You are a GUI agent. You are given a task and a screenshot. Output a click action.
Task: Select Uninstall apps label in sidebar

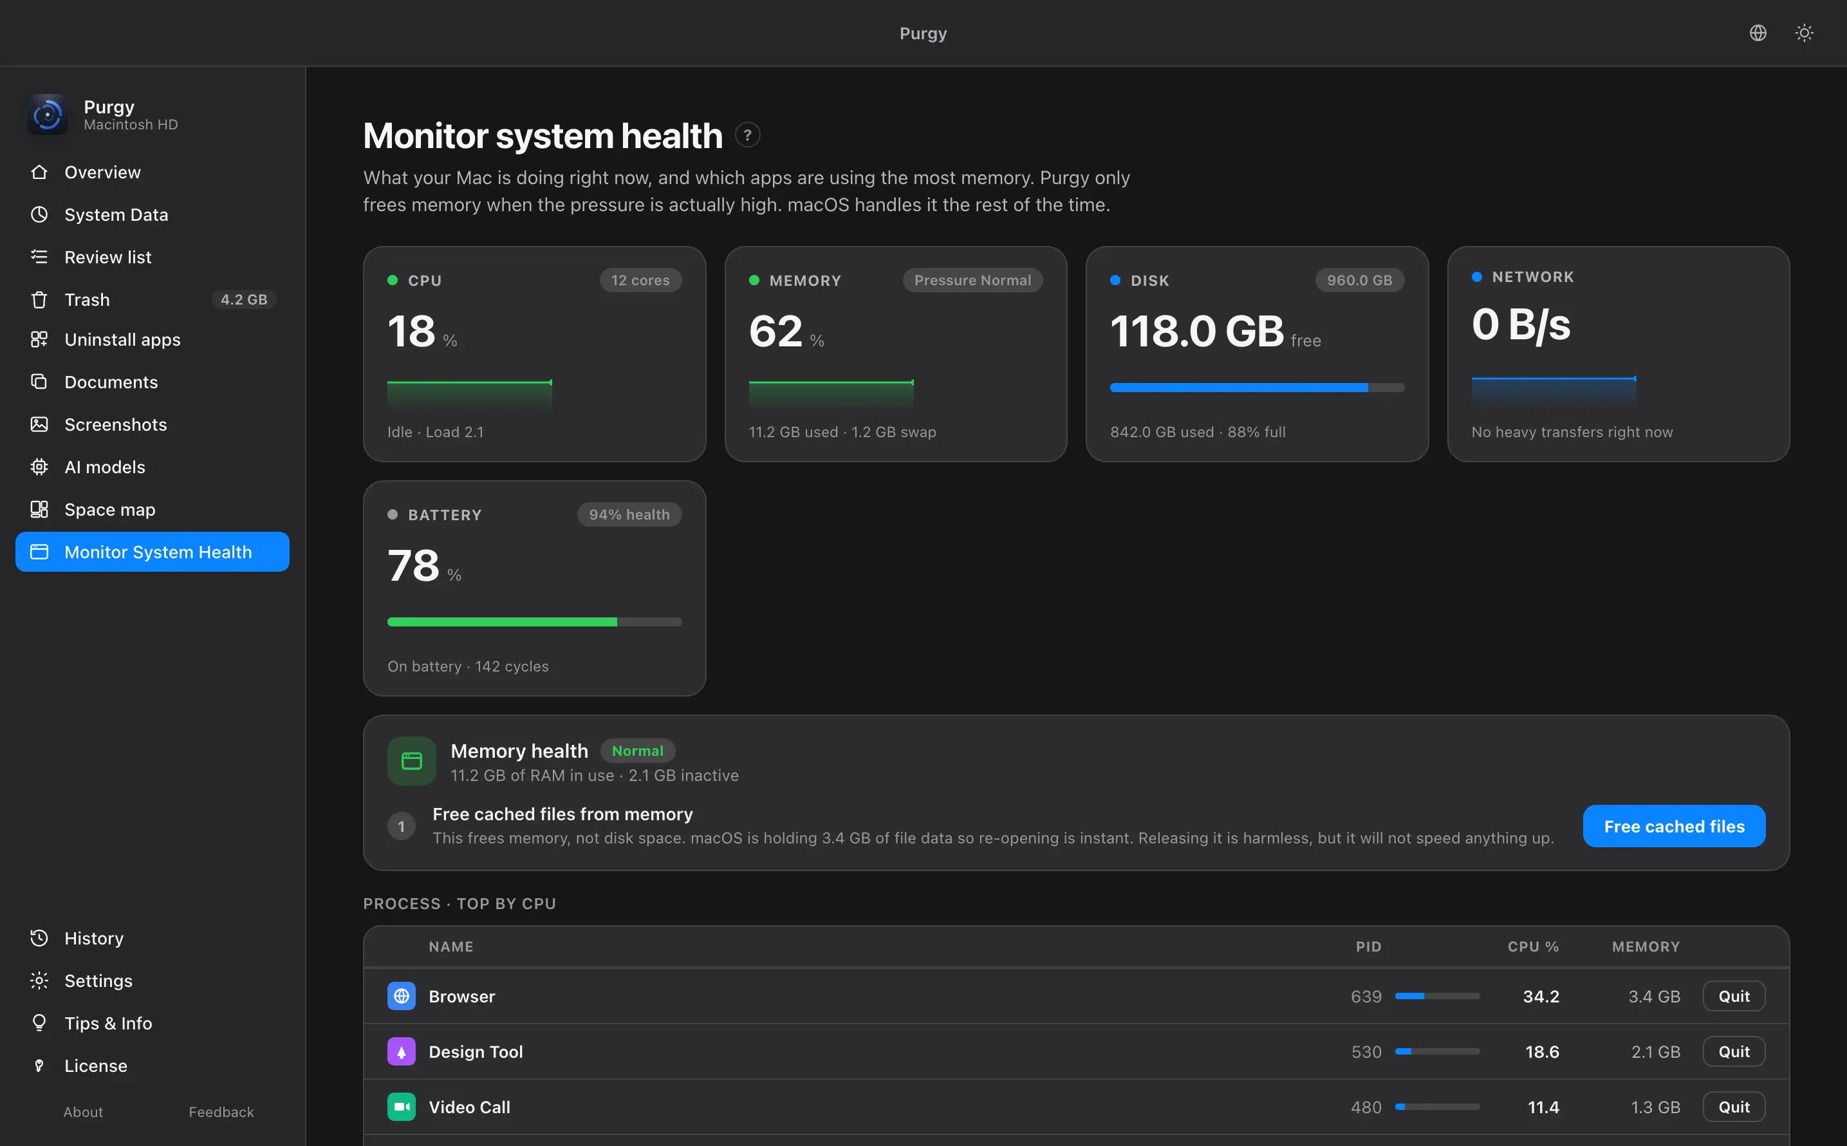coord(123,339)
